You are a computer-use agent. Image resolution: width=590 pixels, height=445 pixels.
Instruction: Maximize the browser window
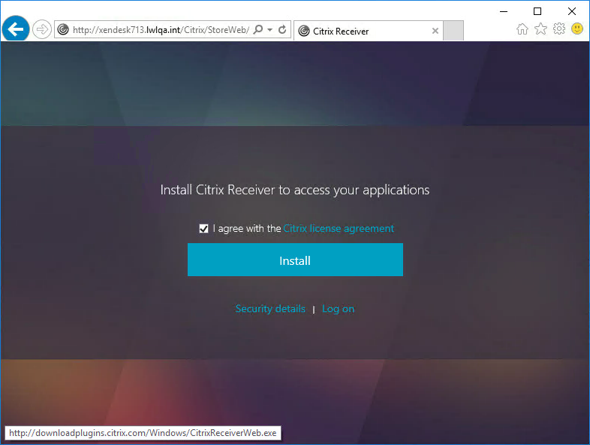tap(537, 11)
